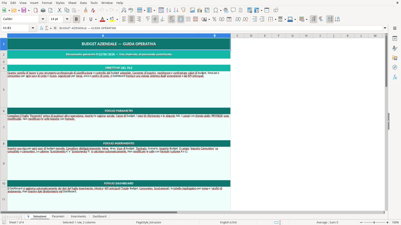The image size is (401, 225).
Task: Click Clear Direct Formatting icon
Action: (93, 10)
